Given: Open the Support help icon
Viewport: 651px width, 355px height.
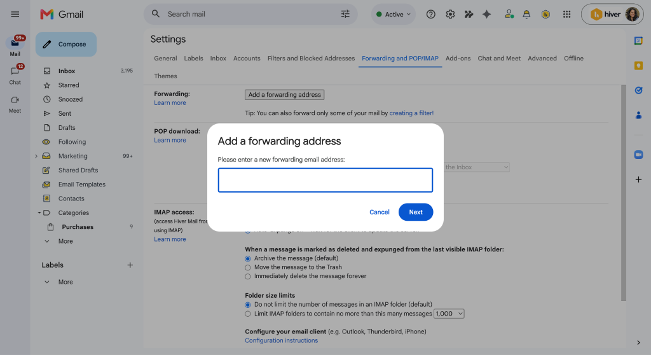Looking at the screenshot, I should click(x=430, y=14).
